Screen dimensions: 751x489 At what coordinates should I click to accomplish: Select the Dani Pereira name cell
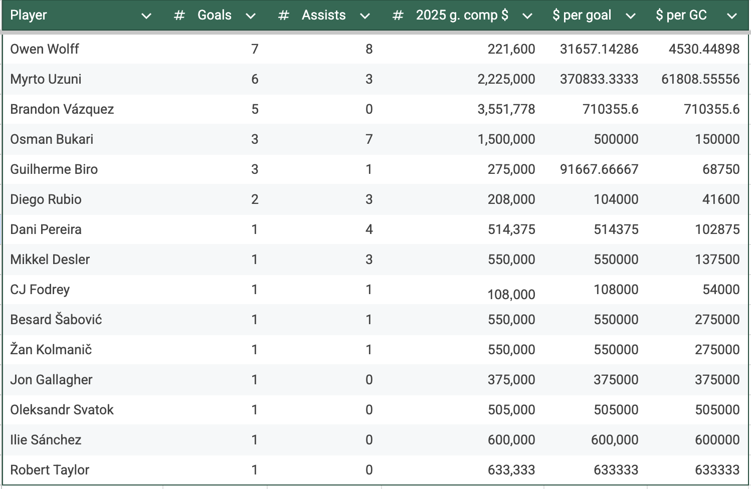pyautogui.click(x=46, y=229)
